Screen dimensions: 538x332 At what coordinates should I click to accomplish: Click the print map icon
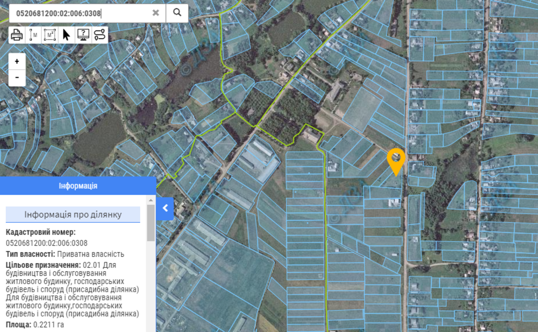click(17, 34)
